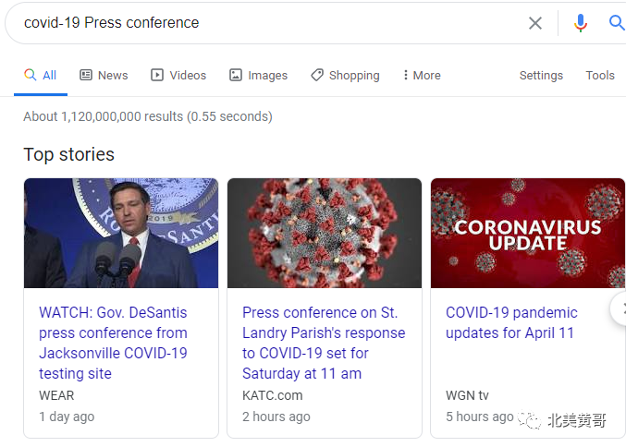Switch to the Videos tab

[178, 75]
